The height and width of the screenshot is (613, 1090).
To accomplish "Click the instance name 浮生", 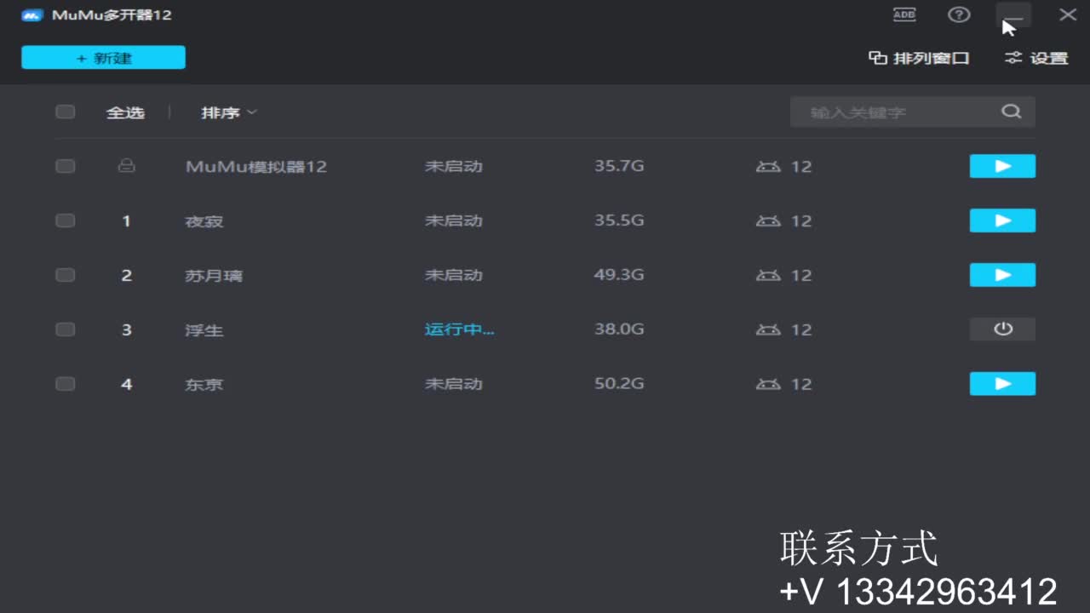I will [x=204, y=330].
